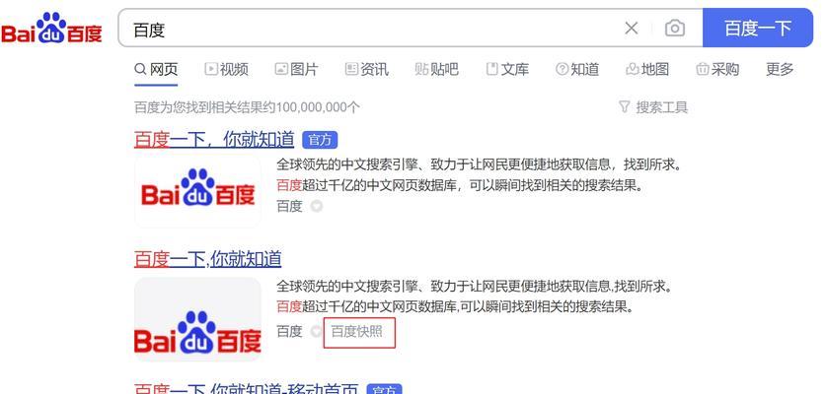Screen dimensions: 827x394
Task: Open the 百度快照 cached page link
Action: [356, 331]
